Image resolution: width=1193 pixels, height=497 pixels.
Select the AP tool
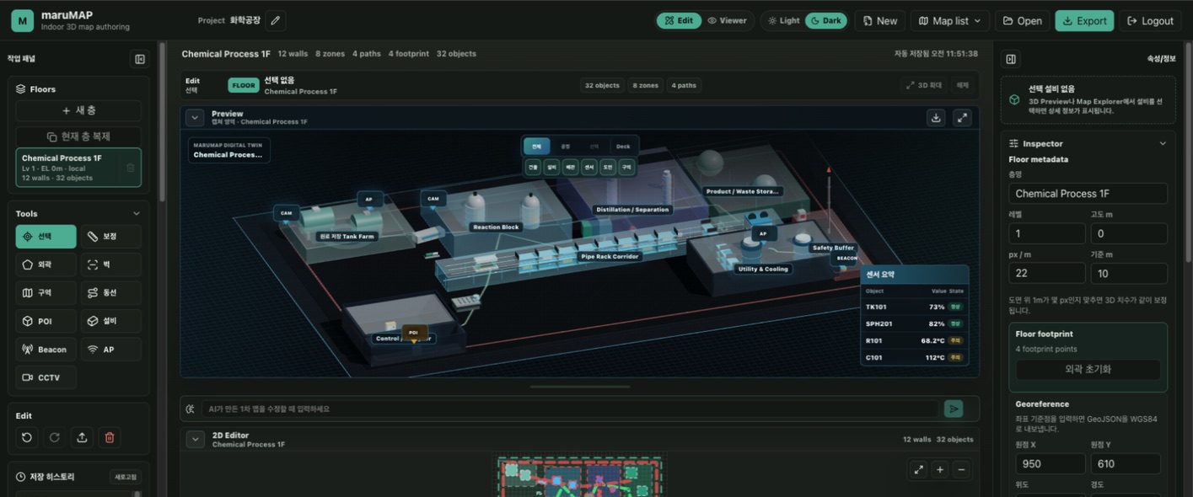click(x=110, y=349)
